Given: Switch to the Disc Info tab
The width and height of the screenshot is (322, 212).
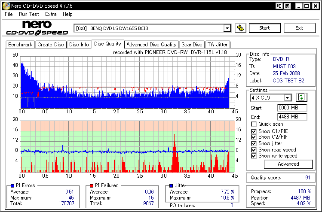Looking at the screenshot, I should tap(79, 45).
